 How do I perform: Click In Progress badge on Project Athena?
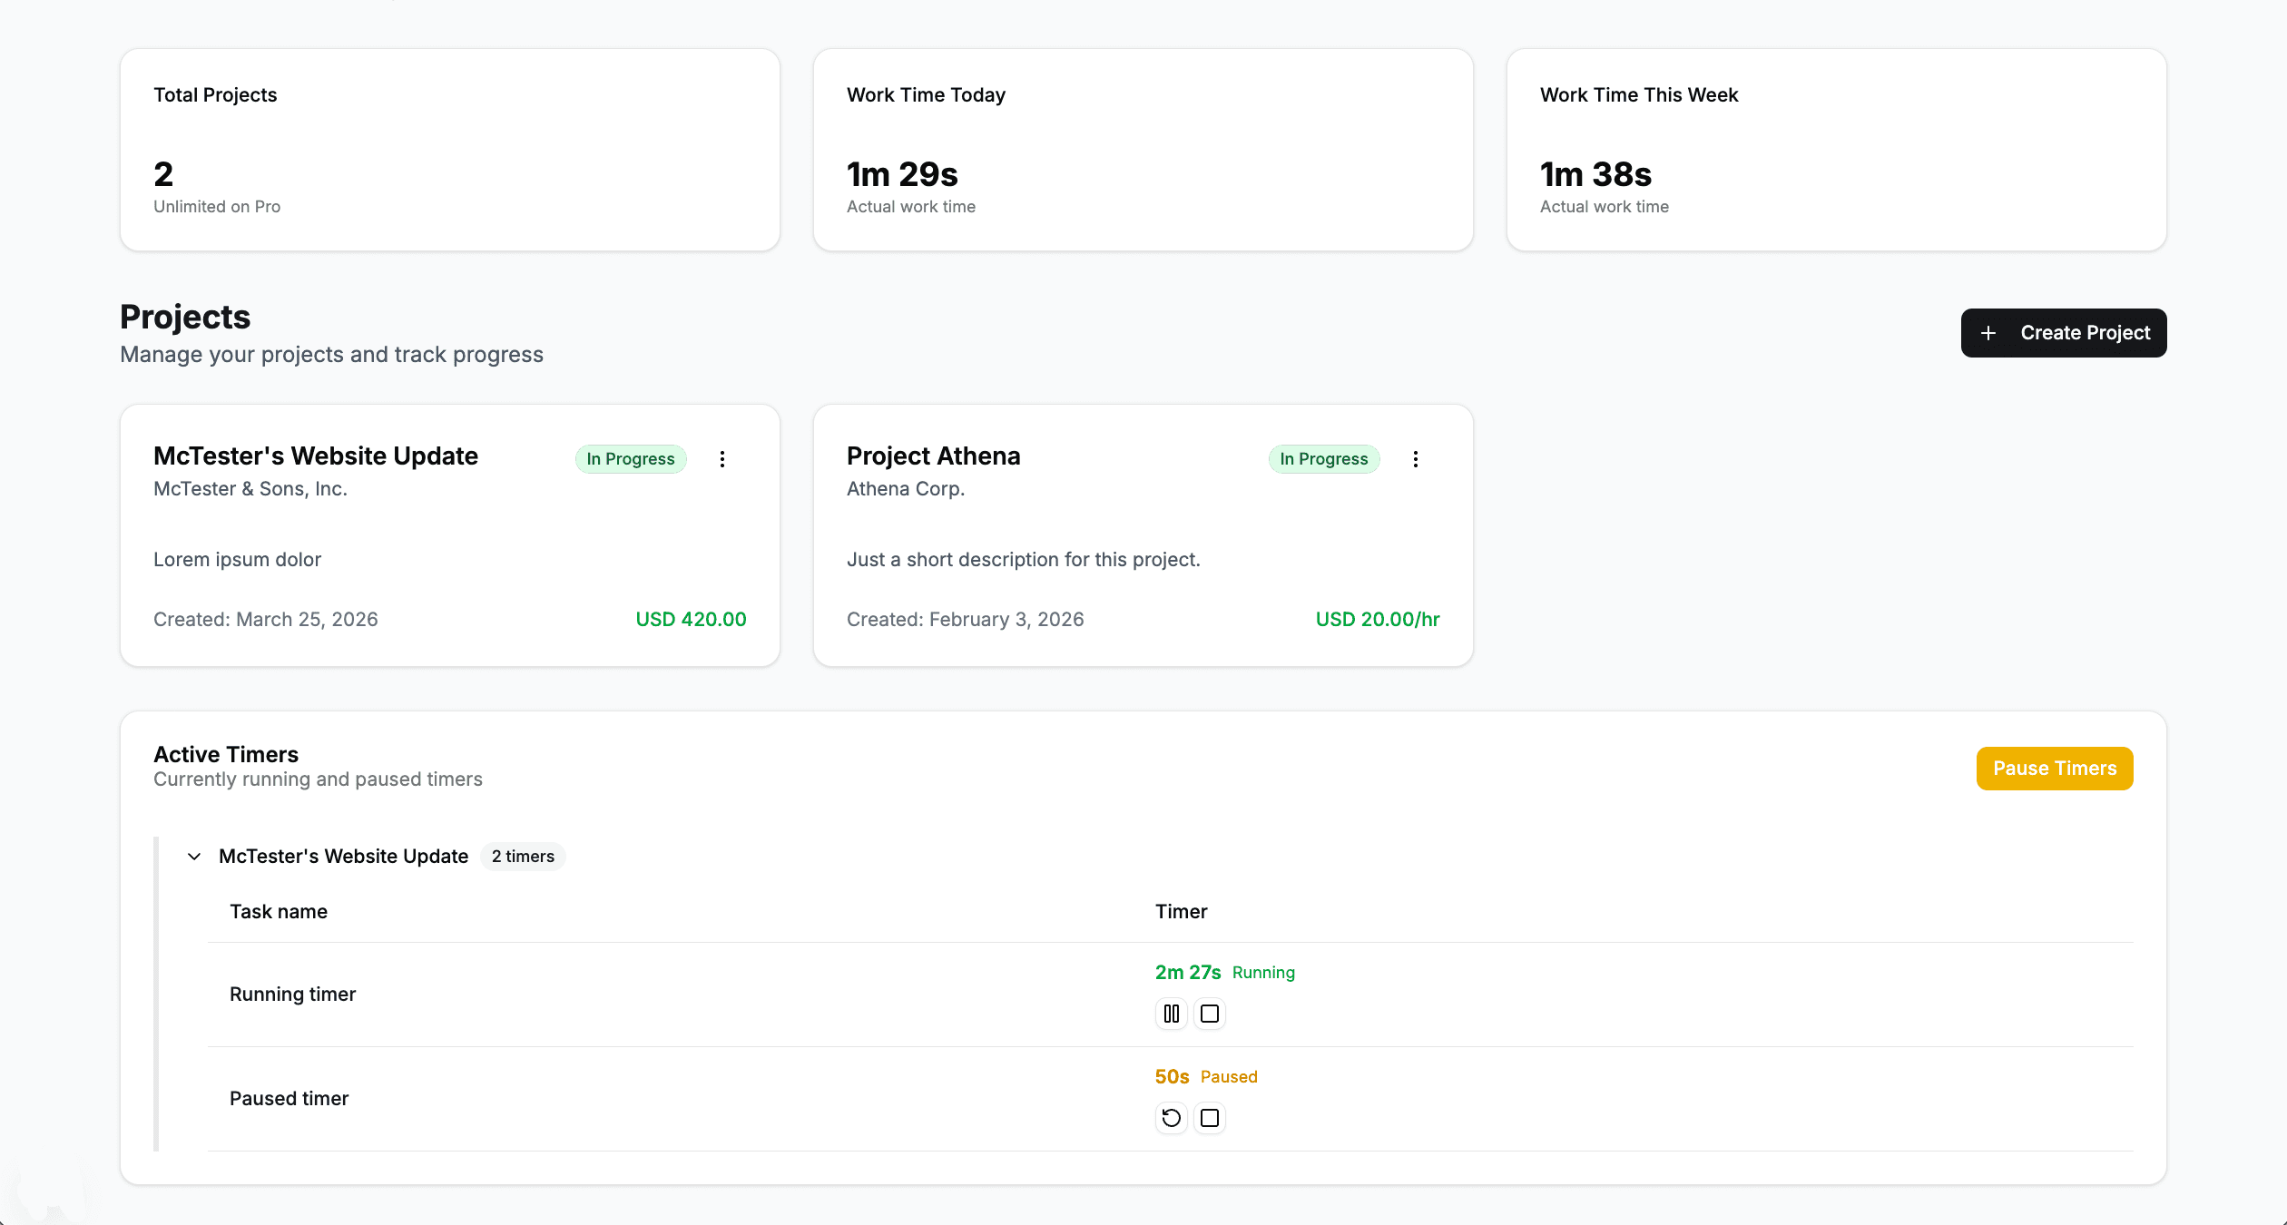1324,459
